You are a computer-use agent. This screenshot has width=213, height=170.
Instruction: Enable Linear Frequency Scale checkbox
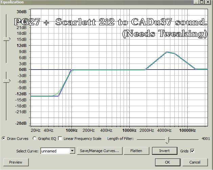(x=60, y=139)
